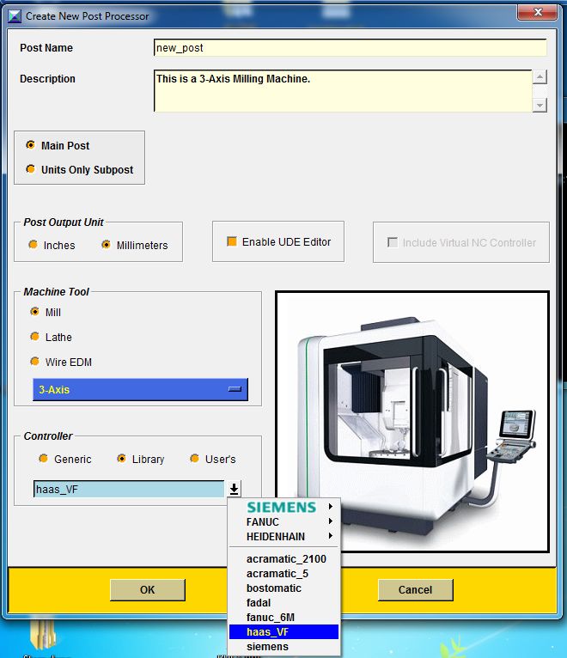This screenshot has width=567, height=658.
Task: Close the Create New Post Processor dialog
Action: pos(538,13)
